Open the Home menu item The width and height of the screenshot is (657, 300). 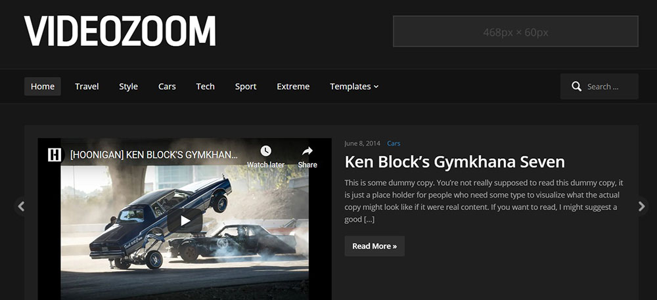click(x=42, y=86)
